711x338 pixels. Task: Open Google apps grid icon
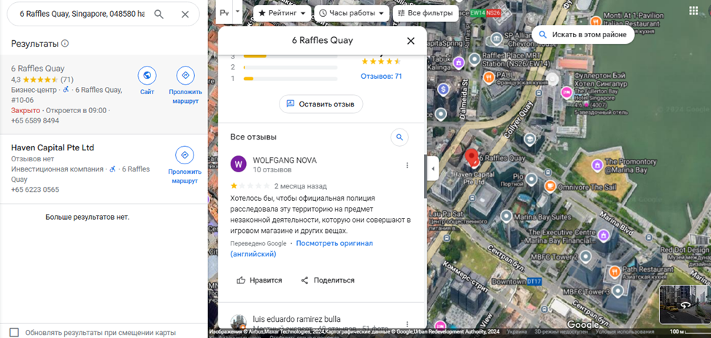click(693, 10)
